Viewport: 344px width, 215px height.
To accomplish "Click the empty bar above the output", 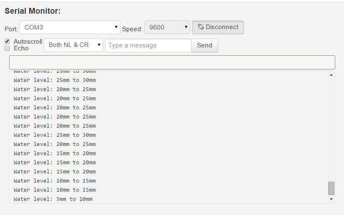I will pos(172,62).
